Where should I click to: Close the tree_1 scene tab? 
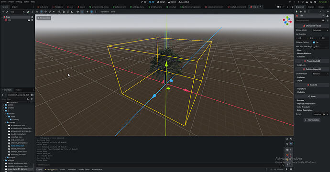pyautogui.click(x=260, y=7)
